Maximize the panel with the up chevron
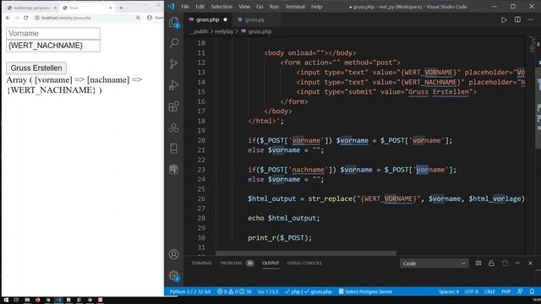 (x=517, y=263)
